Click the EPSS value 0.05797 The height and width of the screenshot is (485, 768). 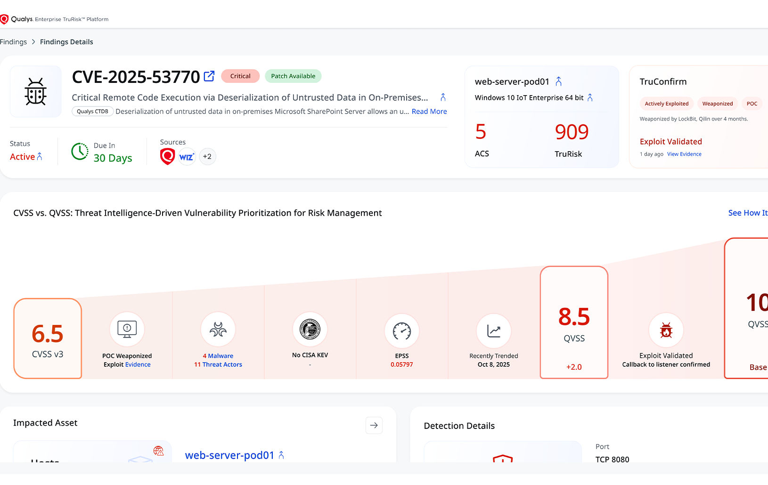(x=402, y=364)
